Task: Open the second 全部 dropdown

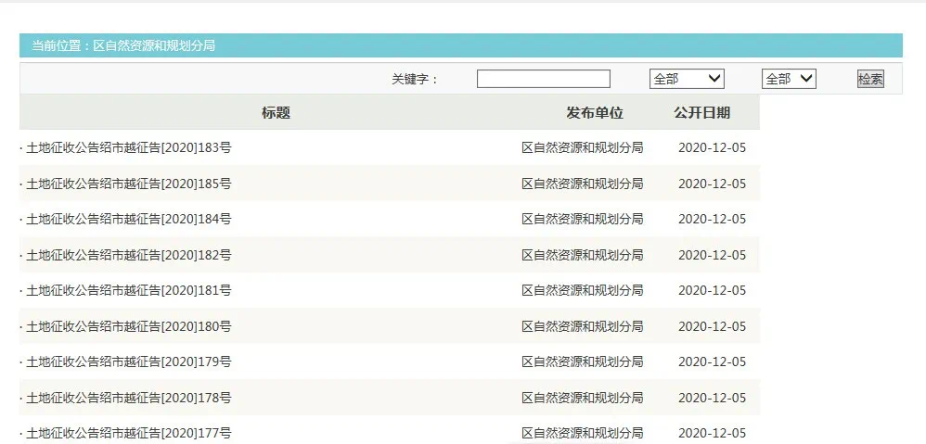Action: pyautogui.click(x=789, y=79)
